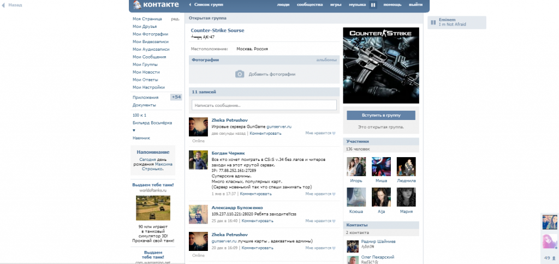Open the friends online counter showing 49
559x264 pixels.
[549, 258]
